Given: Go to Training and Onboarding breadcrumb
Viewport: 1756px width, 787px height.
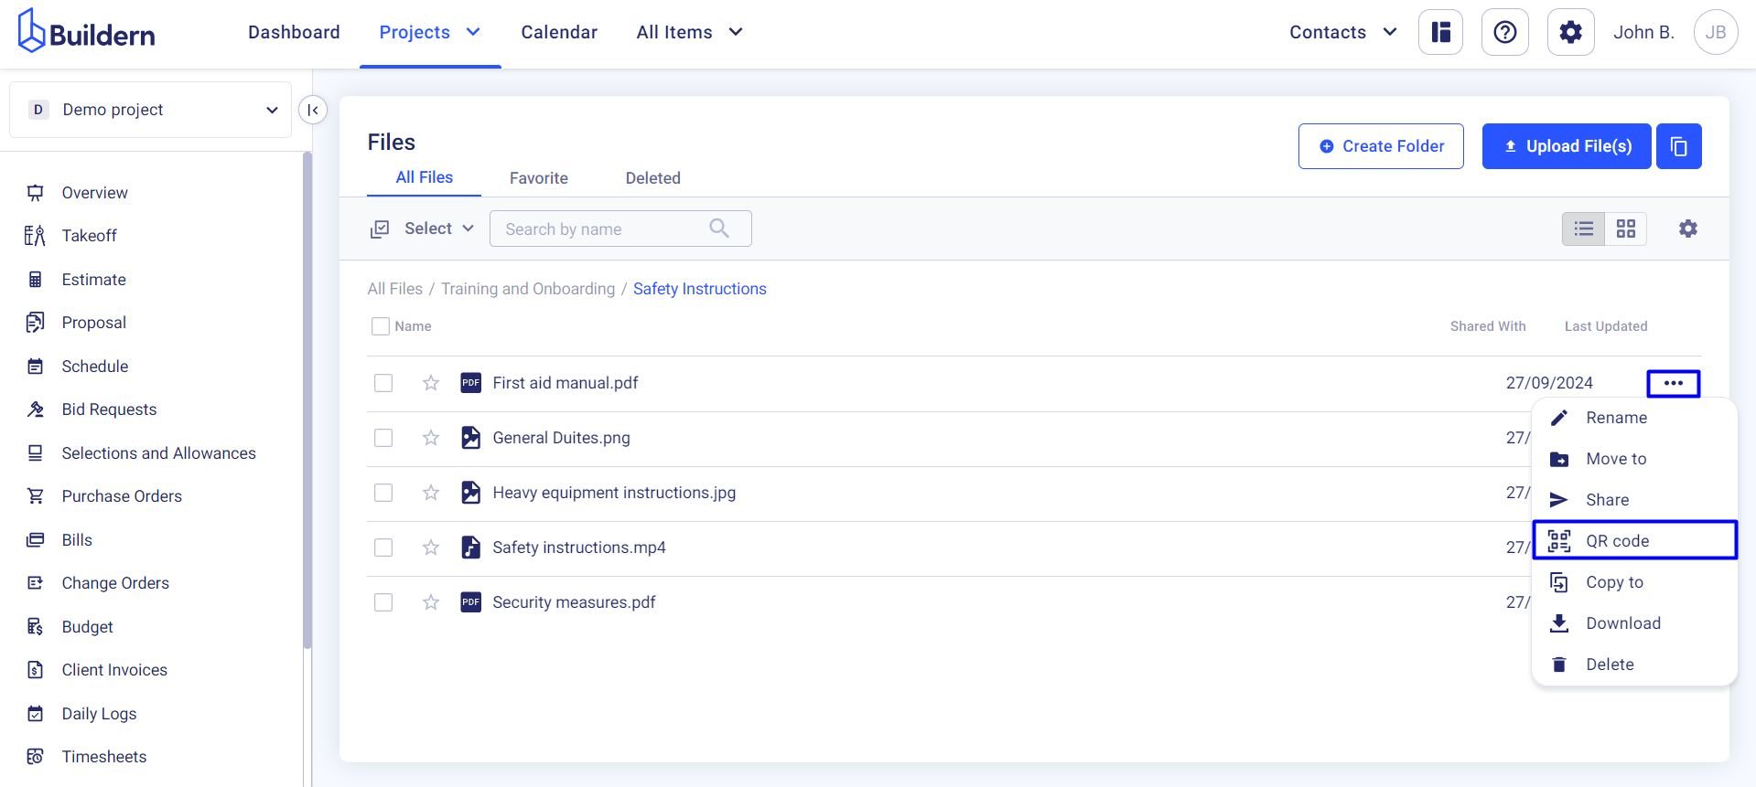Looking at the screenshot, I should (x=528, y=289).
